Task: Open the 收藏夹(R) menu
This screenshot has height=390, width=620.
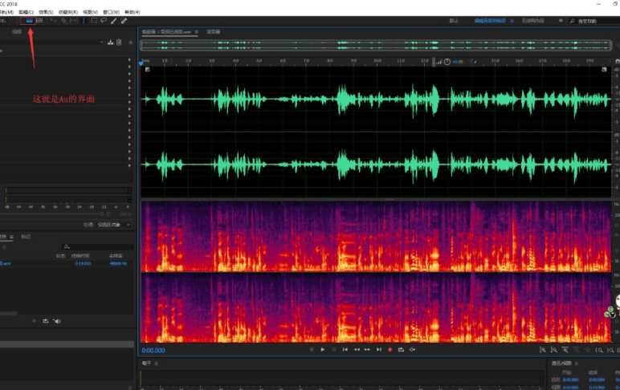Action: [68, 12]
